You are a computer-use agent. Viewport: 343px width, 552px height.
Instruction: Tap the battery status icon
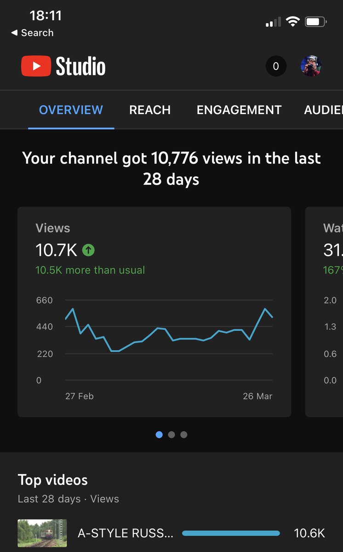[315, 22]
